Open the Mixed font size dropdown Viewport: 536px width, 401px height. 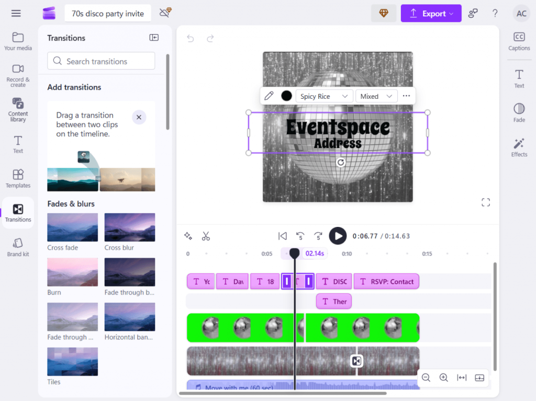tap(376, 96)
